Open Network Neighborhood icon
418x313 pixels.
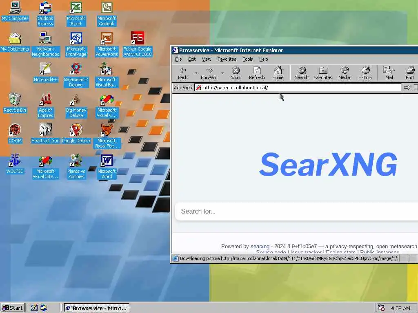(46, 44)
